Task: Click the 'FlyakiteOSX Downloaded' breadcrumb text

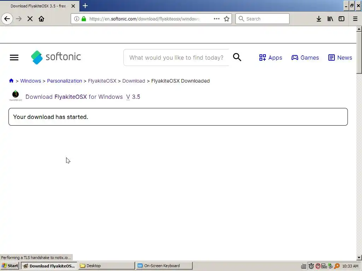Action: coord(180,81)
